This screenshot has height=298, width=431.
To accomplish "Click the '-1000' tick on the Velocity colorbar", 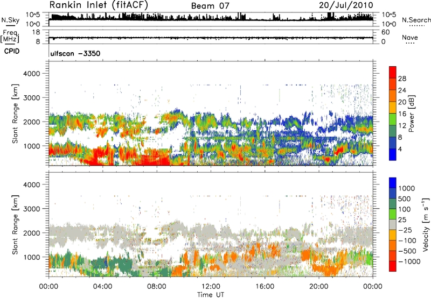I will tap(409, 261).
